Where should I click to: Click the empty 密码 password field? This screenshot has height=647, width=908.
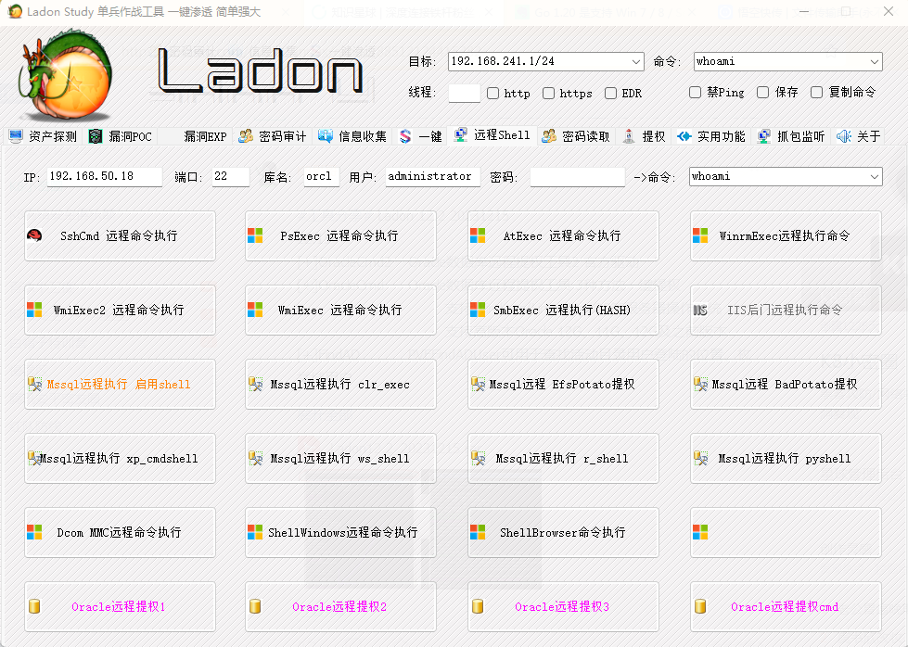[577, 176]
